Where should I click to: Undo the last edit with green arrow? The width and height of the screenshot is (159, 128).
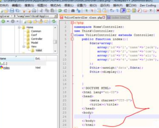pos(60,11)
